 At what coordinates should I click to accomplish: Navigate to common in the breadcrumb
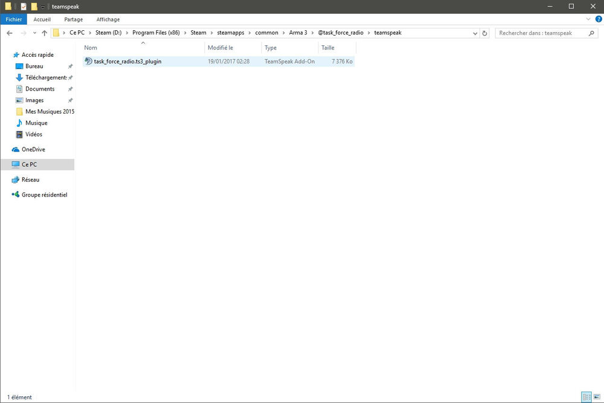(266, 33)
